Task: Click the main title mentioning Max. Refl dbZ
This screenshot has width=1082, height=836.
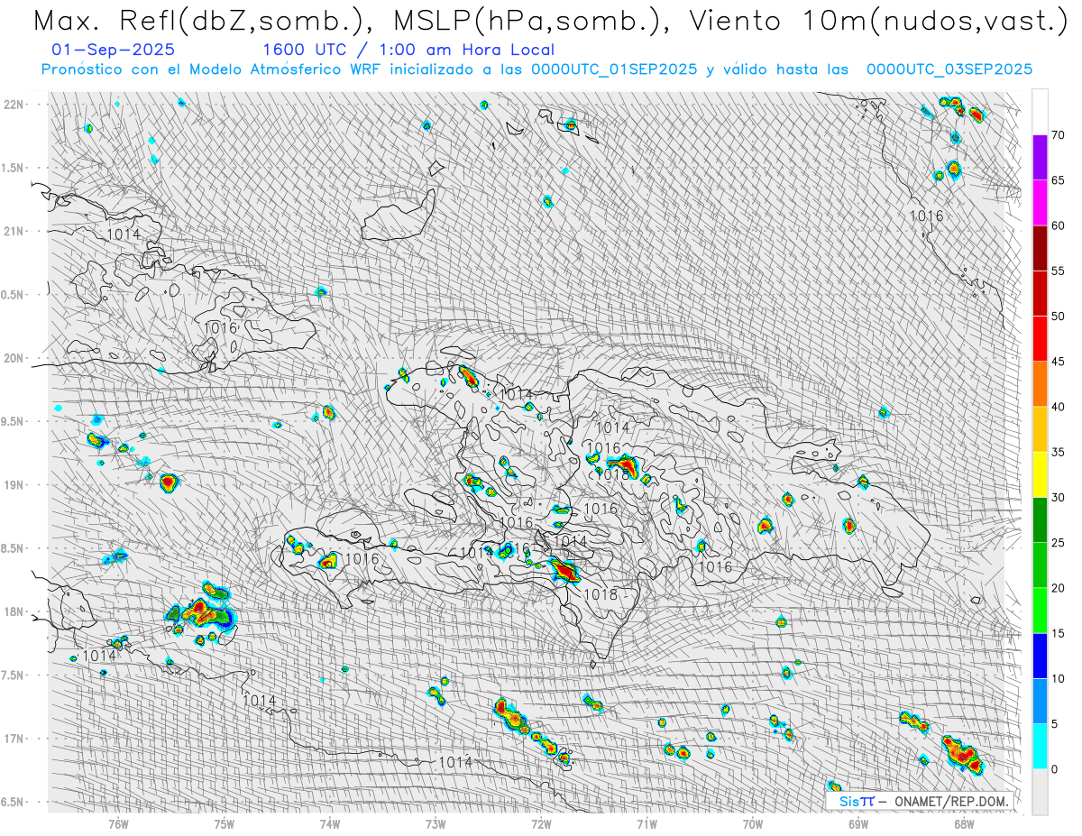Action: point(549,20)
